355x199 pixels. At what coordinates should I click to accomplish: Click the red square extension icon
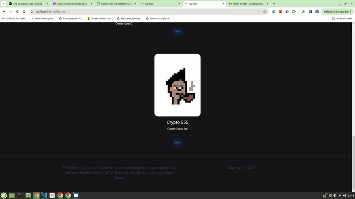coord(281,11)
